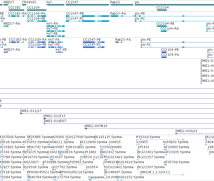
Task: Click transcript CG2182-RA
Action: tap(16, 16)
